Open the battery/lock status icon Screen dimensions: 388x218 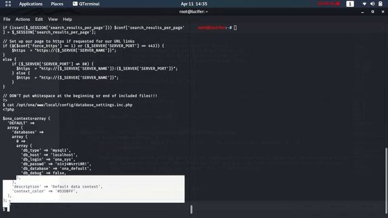[380, 4]
